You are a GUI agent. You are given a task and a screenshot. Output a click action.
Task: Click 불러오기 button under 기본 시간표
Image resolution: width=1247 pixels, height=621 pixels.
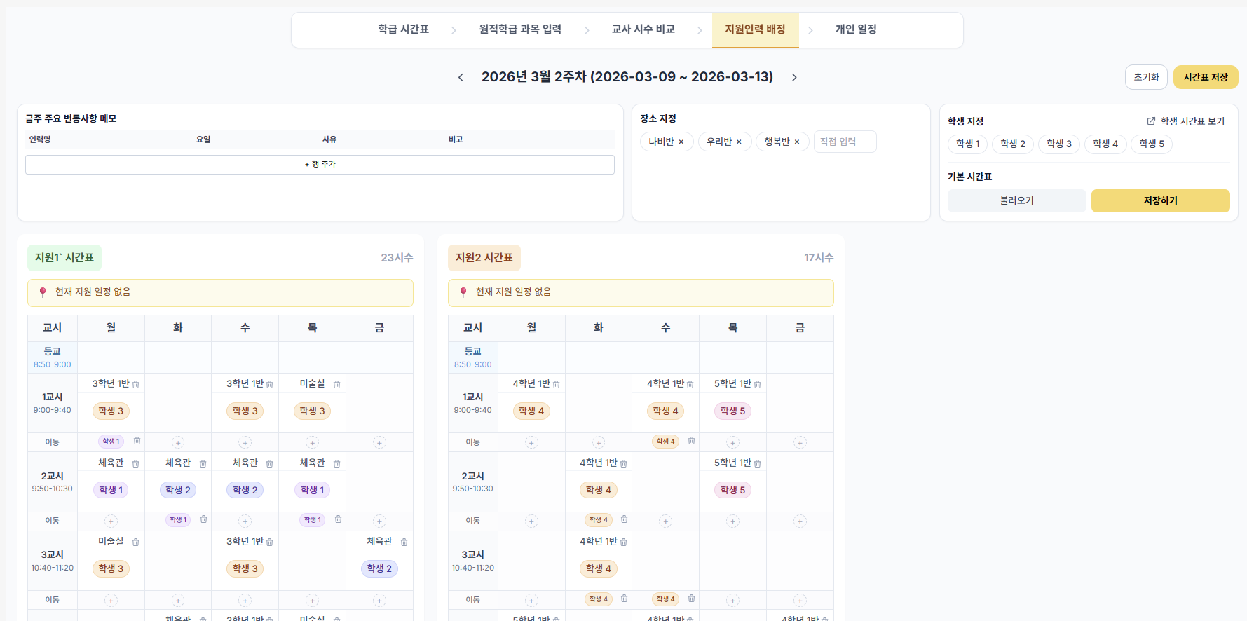pos(1016,200)
